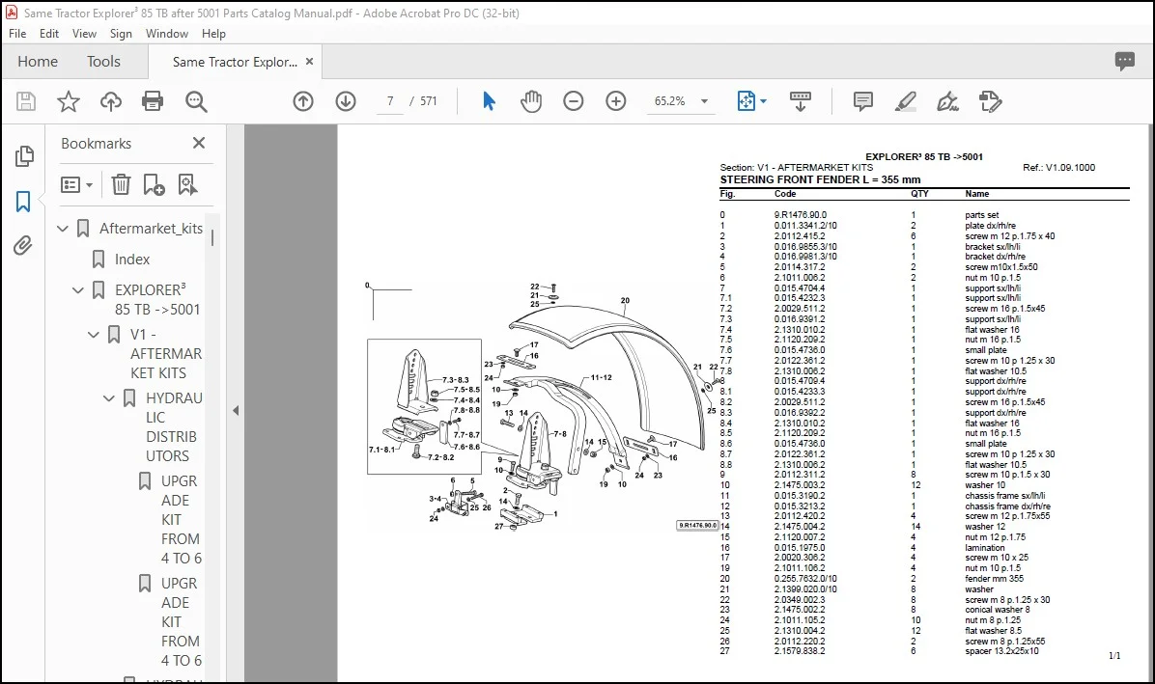The width and height of the screenshot is (1155, 684).
Task: Open the Window menu
Action: pyautogui.click(x=166, y=34)
